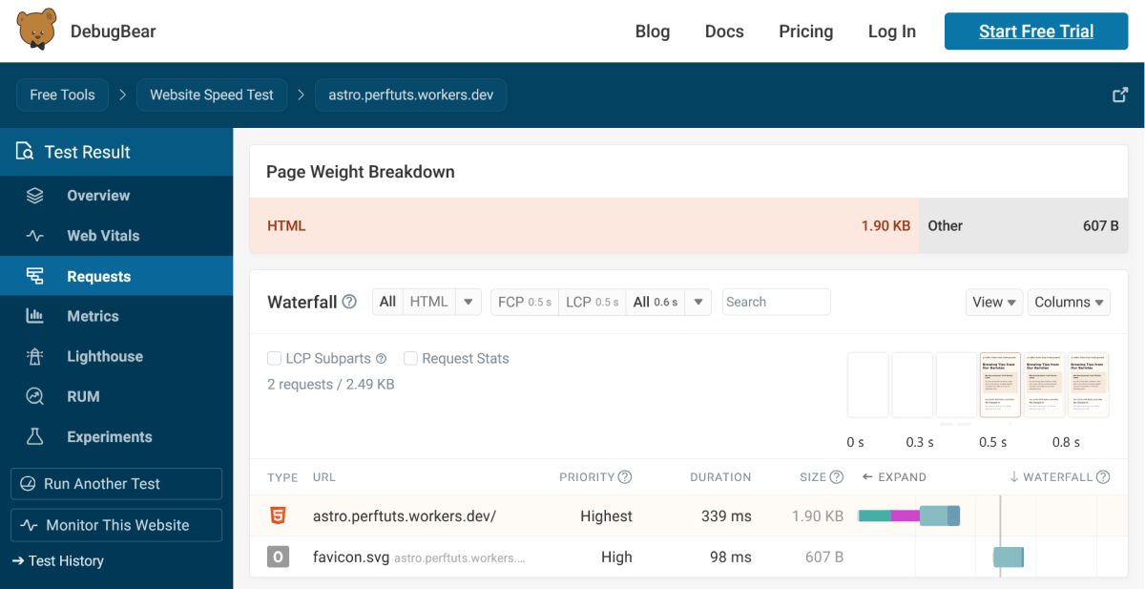Switch to the Web Vitals section
The height and width of the screenshot is (589, 1145).
click(x=116, y=236)
